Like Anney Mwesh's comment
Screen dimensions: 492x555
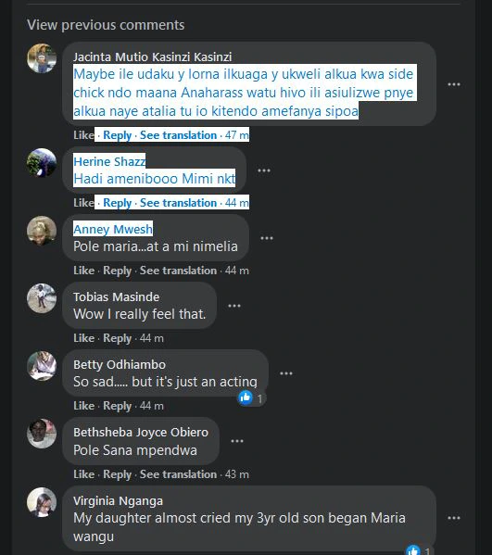pos(84,271)
